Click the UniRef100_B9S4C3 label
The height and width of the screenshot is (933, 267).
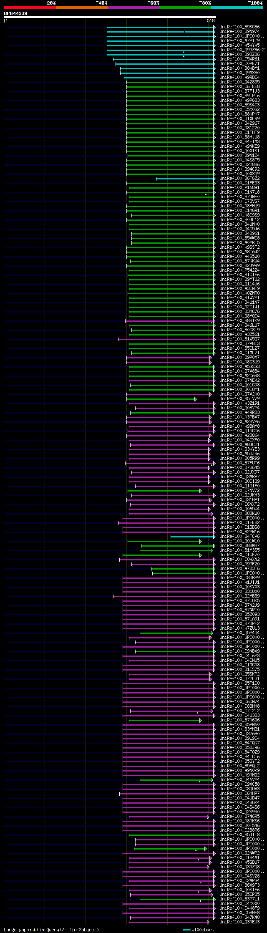(239, 105)
